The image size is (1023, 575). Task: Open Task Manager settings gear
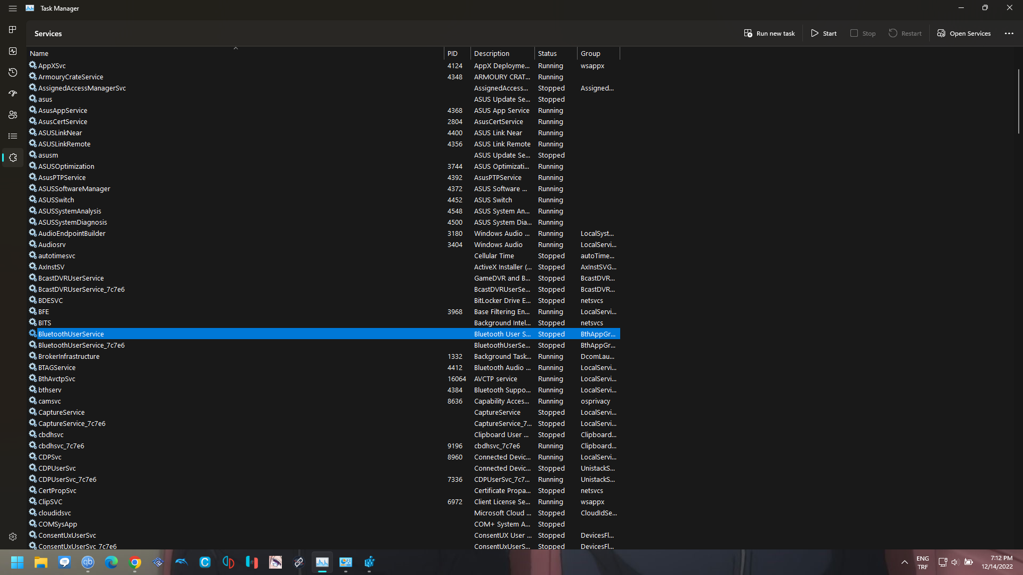click(x=13, y=537)
